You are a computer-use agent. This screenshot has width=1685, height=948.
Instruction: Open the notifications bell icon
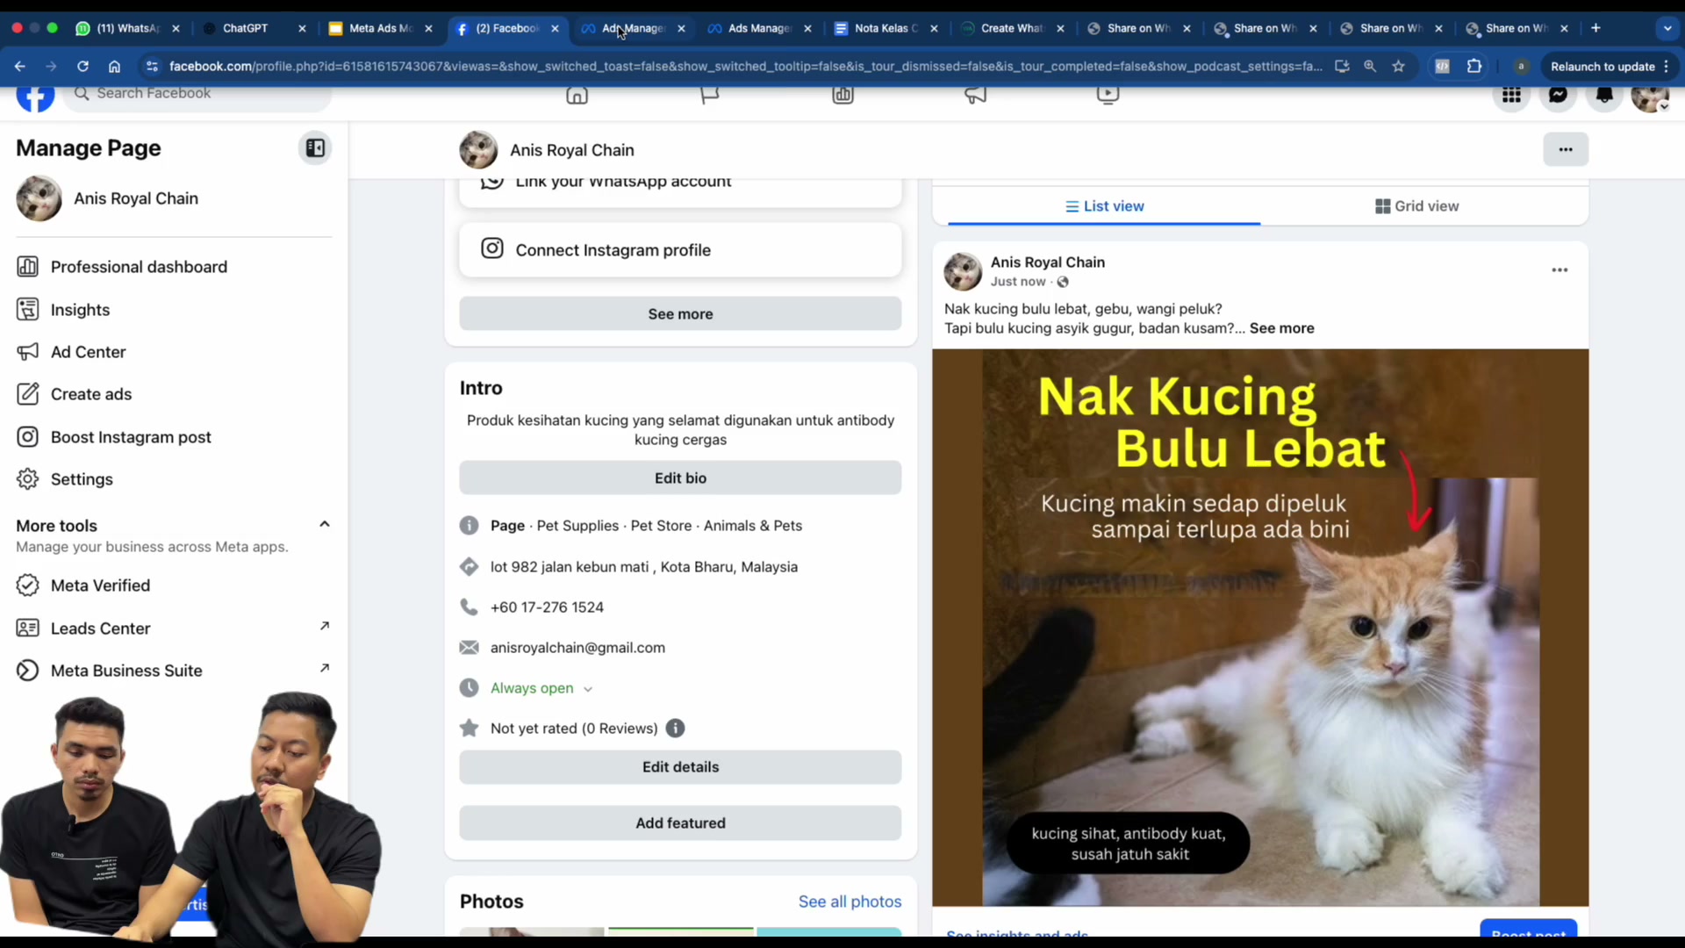coord(1604,95)
